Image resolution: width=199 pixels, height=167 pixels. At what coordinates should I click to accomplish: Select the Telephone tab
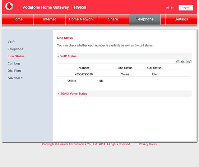coord(145,19)
